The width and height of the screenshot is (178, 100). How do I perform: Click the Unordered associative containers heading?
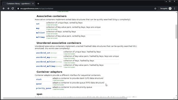pyautogui.click(x=59, y=43)
